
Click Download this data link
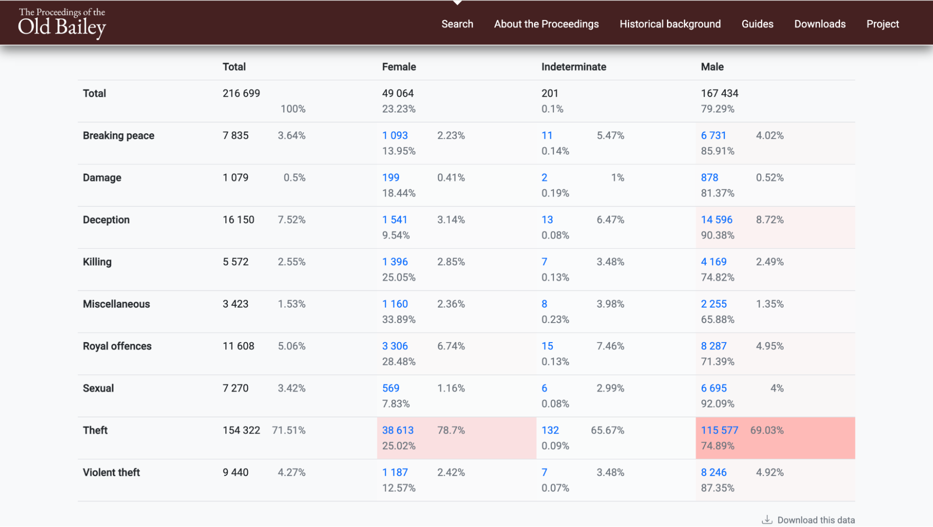click(815, 520)
